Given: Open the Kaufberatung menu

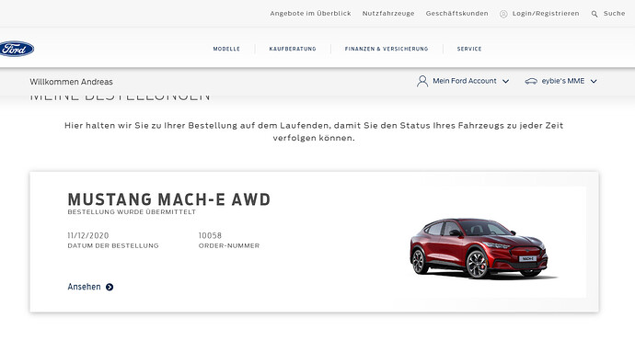Looking at the screenshot, I should click(293, 49).
